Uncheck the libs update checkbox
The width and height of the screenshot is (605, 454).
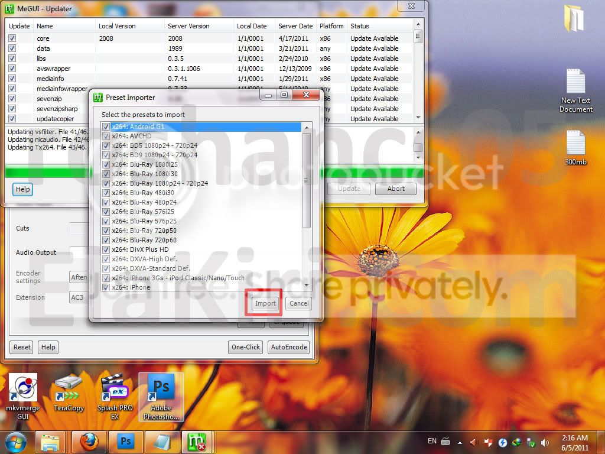point(12,59)
